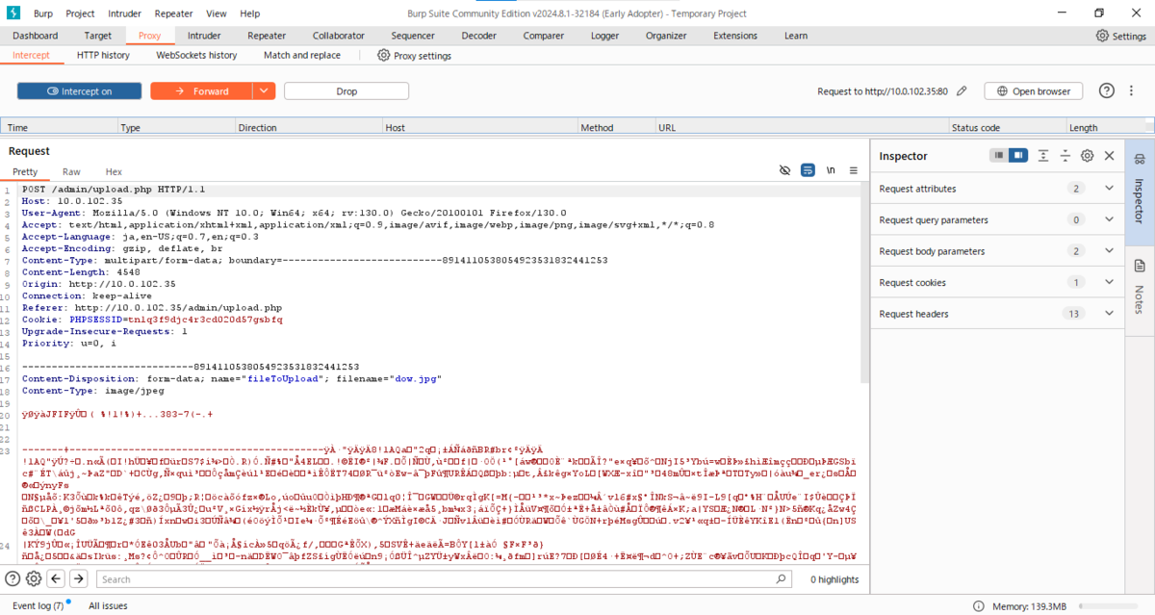Open the Burp menu
Viewport: 1155px width, 615px height.
pos(43,13)
